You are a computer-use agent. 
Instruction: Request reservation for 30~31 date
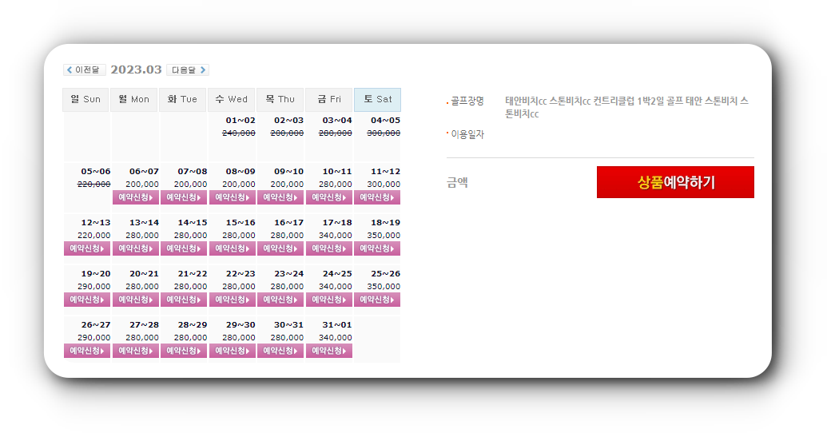point(280,351)
